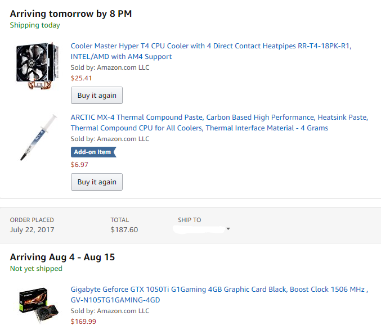Buy the ARCTIC MX-4 paste again

[x=97, y=182]
